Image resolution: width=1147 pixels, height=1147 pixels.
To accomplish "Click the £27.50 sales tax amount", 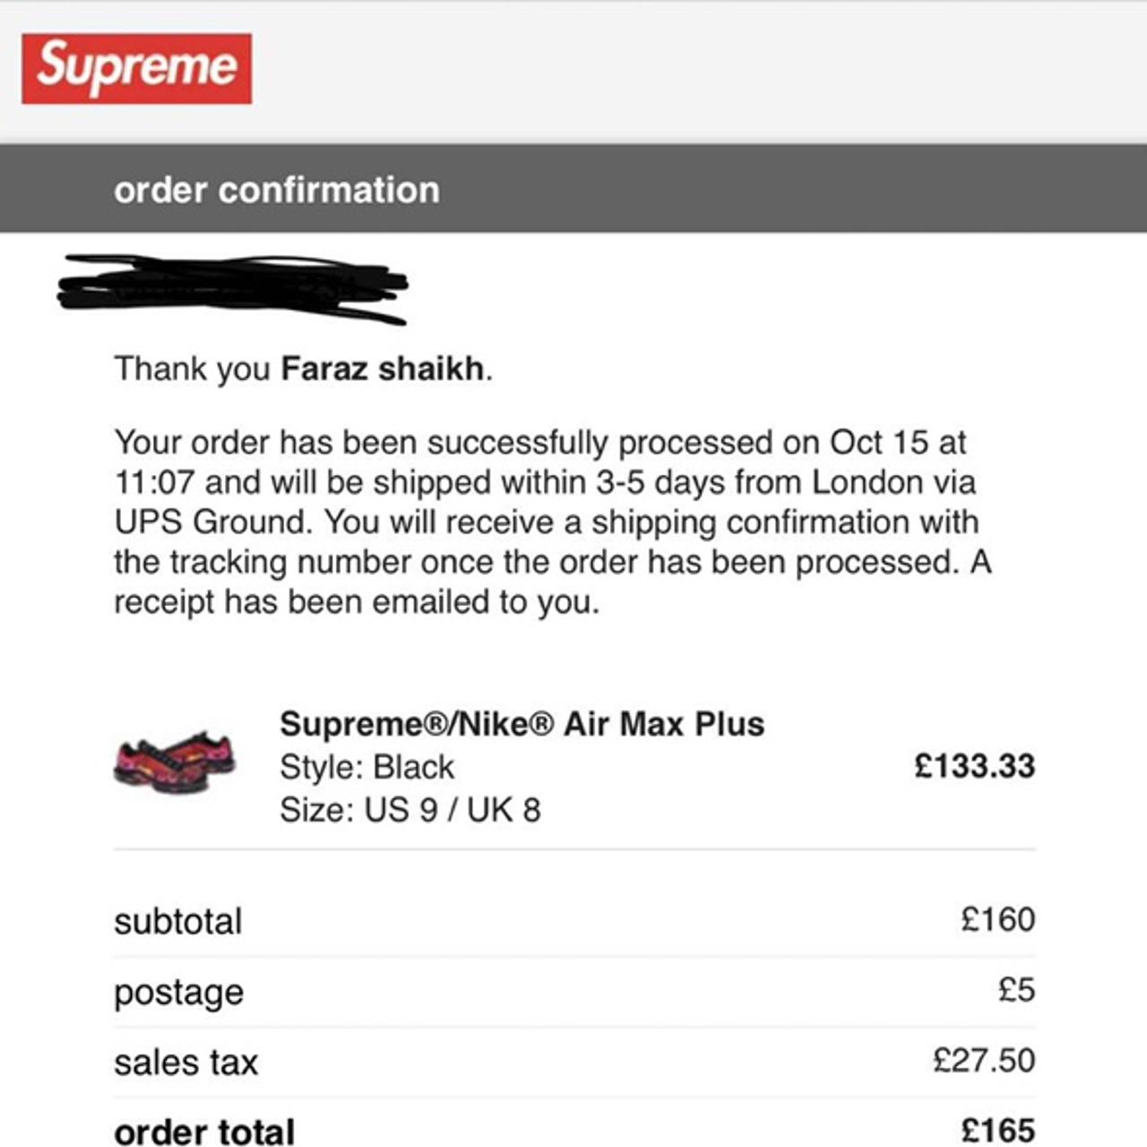I will click(983, 1061).
